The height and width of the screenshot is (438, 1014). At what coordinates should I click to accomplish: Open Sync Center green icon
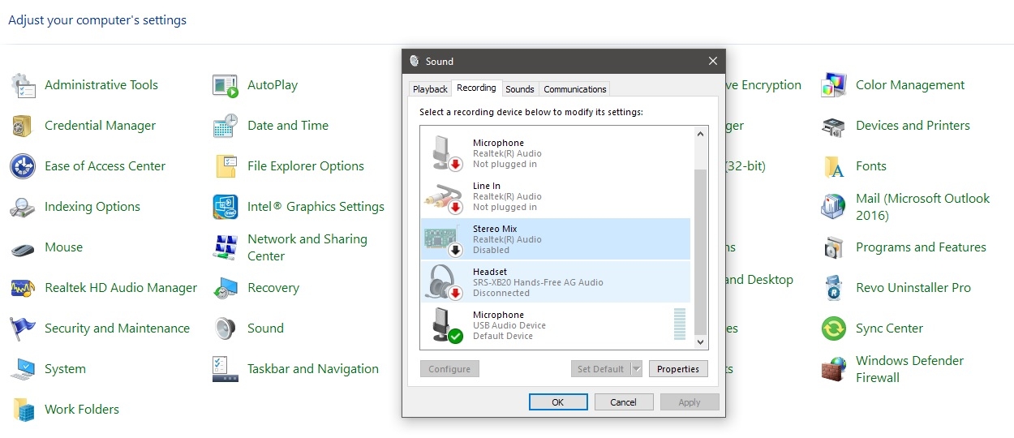click(834, 328)
